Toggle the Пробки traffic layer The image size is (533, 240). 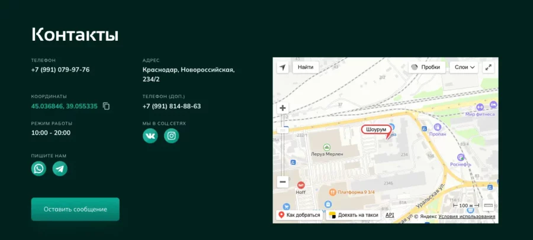[427, 67]
